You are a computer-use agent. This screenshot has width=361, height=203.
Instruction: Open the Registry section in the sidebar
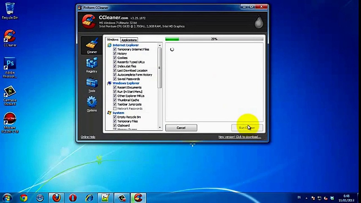click(92, 65)
